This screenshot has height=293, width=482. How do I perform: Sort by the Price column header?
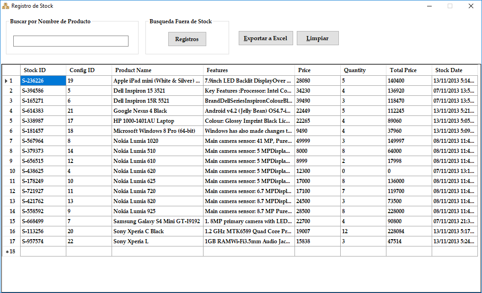317,70
